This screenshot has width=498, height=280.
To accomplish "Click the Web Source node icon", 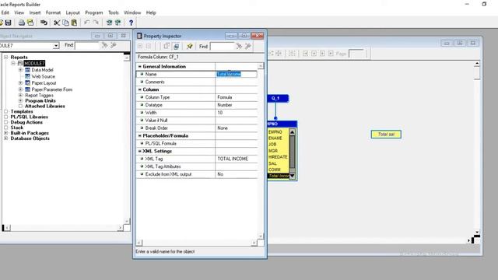I will 28,76.
